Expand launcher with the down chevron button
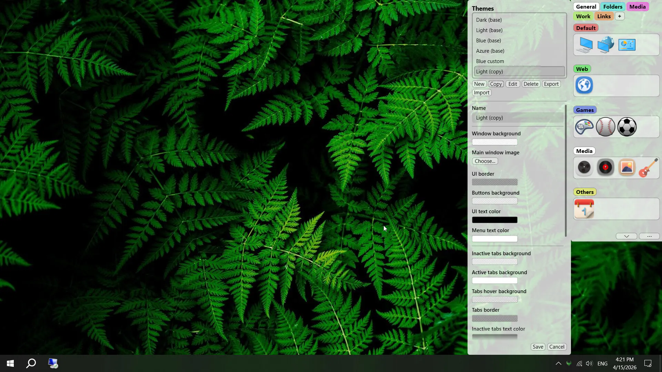Image resolution: width=662 pixels, height=372 pixels. 626,236
